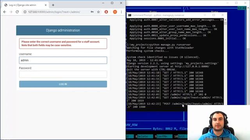Go back using the browser back arrow
250x140 pixels.
5,12
